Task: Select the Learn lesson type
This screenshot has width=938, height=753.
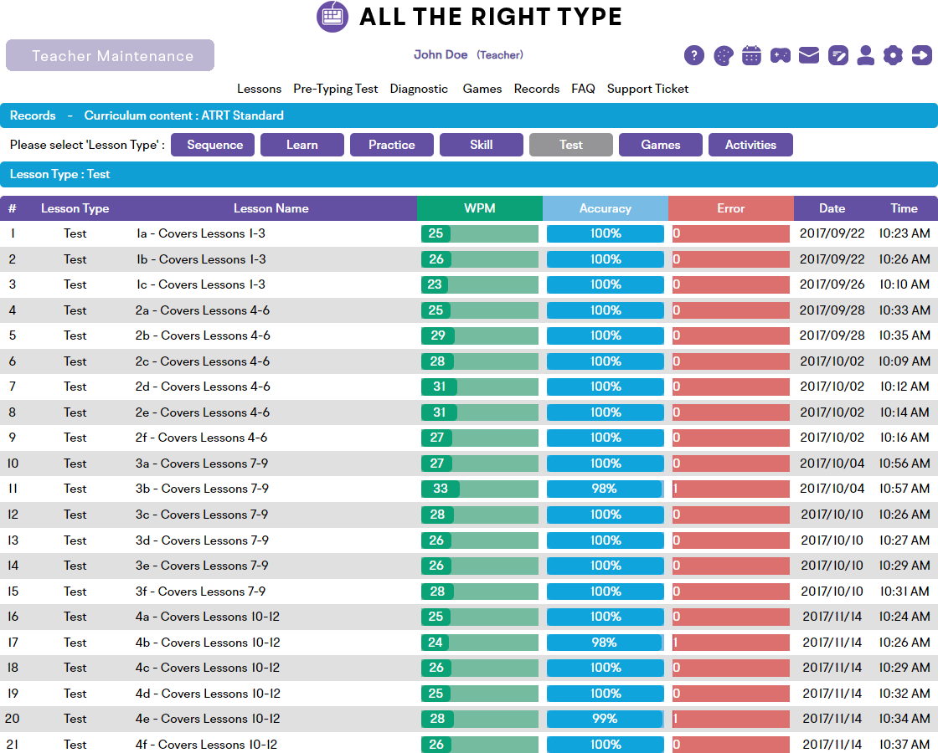Action: (x=302, y=145)
